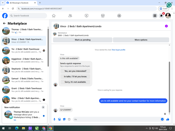This screenshot has width=175, height=131.
Task: Open Tre - 2 Beds 1 Bath Townhouse chat
Action: coord(24,51)
